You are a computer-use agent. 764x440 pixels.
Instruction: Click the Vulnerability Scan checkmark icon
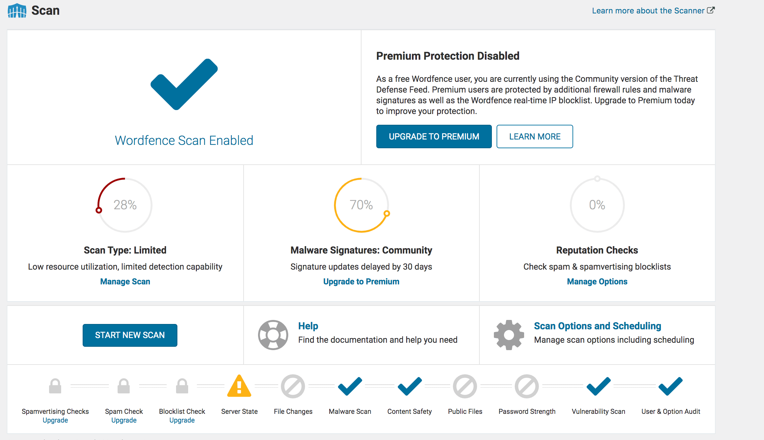598,386
